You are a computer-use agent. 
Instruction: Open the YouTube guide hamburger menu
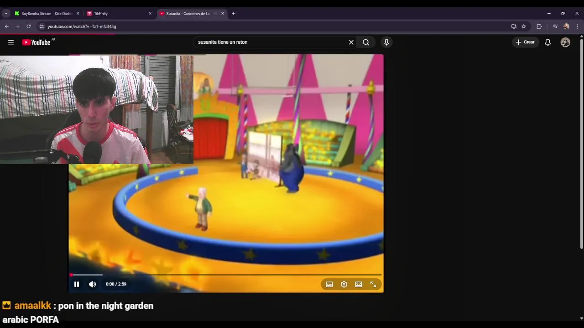(x=11, y=42)
